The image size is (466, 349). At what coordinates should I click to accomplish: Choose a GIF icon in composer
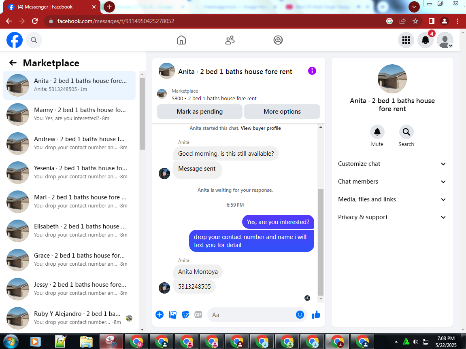pos(198,315)
